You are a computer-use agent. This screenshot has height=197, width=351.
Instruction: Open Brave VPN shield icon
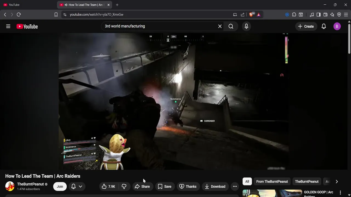[339, 15]
